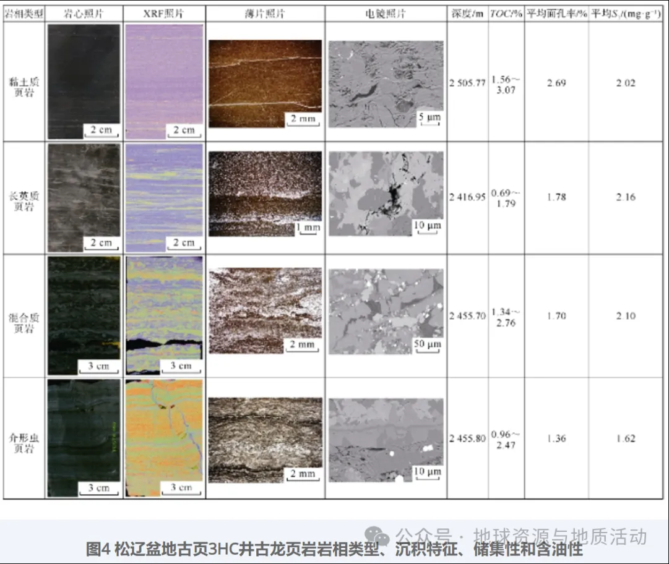Open the ostracod shale orange XRF image

pyautogui.click(x=164, y=438)
